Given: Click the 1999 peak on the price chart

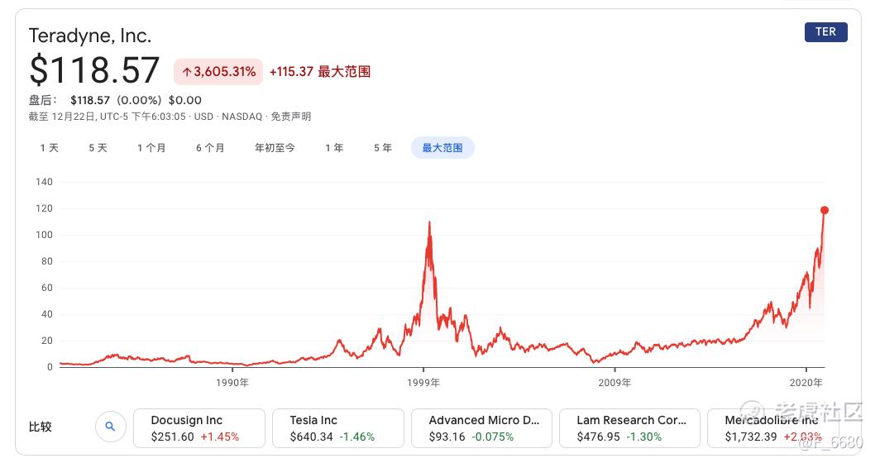Looking at the screenshot, I should (x=429, y=222).
